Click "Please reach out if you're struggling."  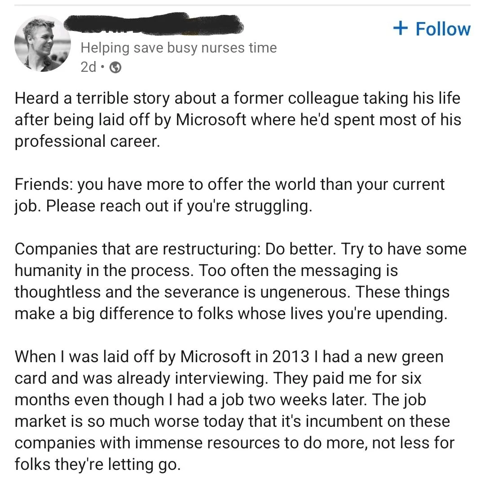pyautogui.click(x=179, y=206)
